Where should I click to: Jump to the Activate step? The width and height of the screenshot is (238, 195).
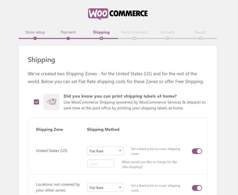tap(168, 32)
